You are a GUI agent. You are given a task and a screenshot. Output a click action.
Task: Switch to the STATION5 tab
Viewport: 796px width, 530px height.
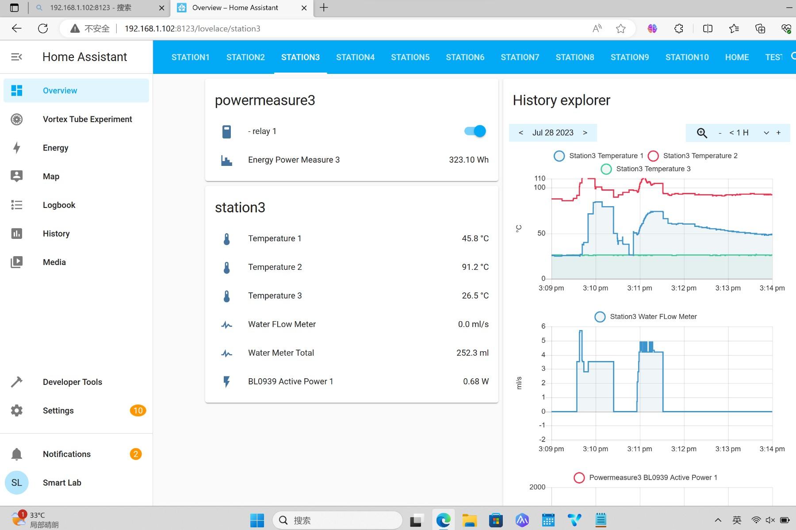click(x=410, y=57)
